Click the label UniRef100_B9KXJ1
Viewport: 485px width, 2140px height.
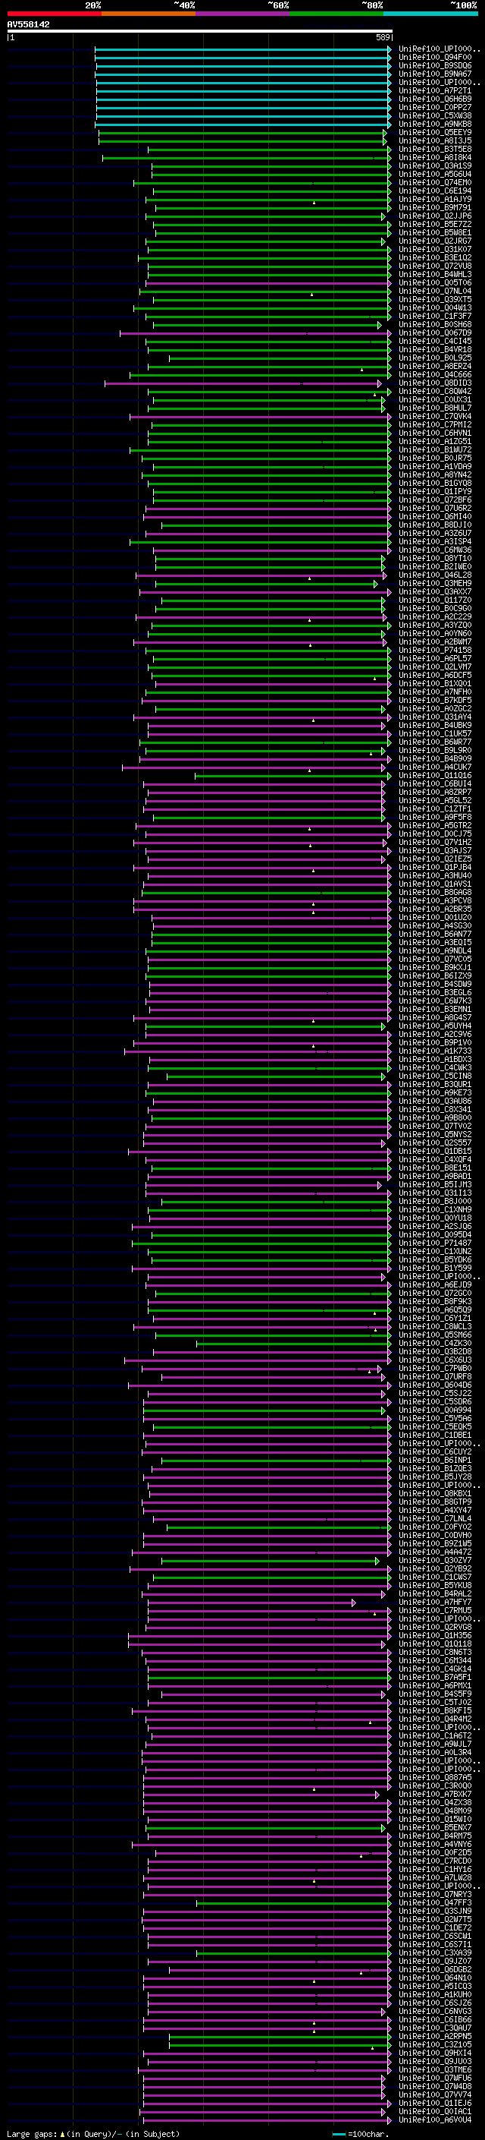click(x=434, y=967)
